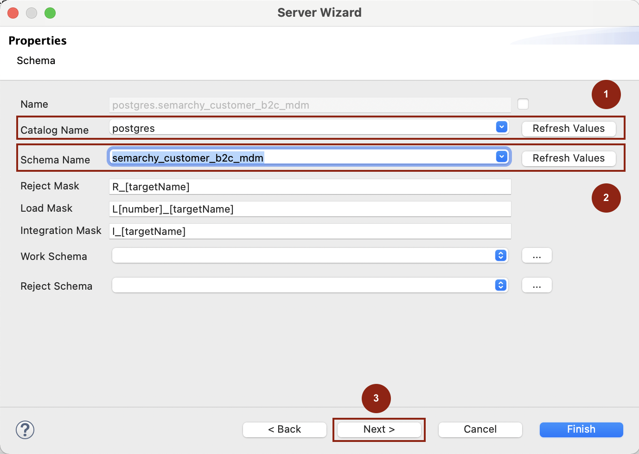This screenshot has height=454, width=639.
Task: Refresh values for Catalog Name
Action: click(569, 129)
